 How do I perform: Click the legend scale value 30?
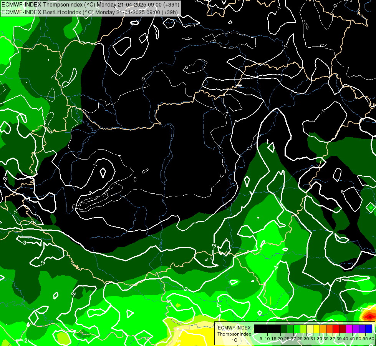coord(306,339)
